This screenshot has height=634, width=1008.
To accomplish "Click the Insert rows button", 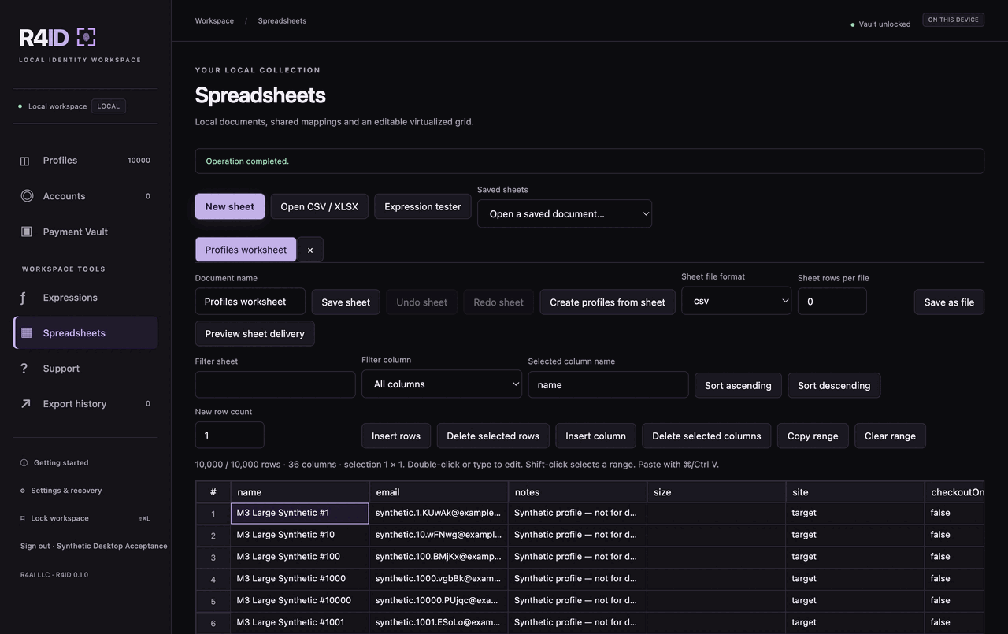I will pyautogui.click(x=396, y=436).
